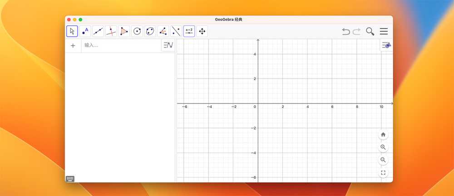This screenshot has width=454, height=196.
Task: Open the hamburger main menu
Action: [x=384, y=31]
